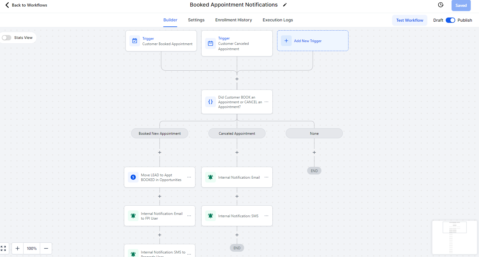
Task: Switch to the Builder tab
Action: click(170, 20)
